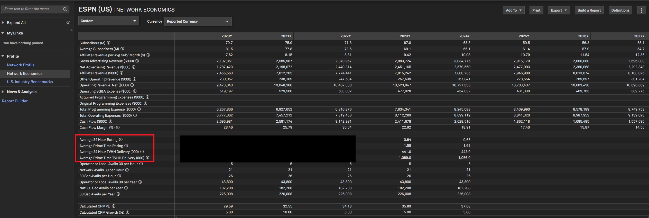The width and height of the screenshot is (649, 218).
Task: Click the Build a Report button
Action: 589,10
